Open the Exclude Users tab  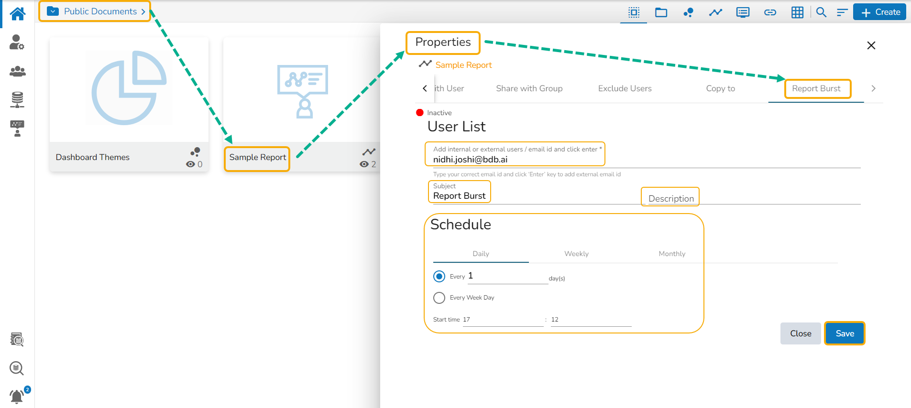[625, 88]
